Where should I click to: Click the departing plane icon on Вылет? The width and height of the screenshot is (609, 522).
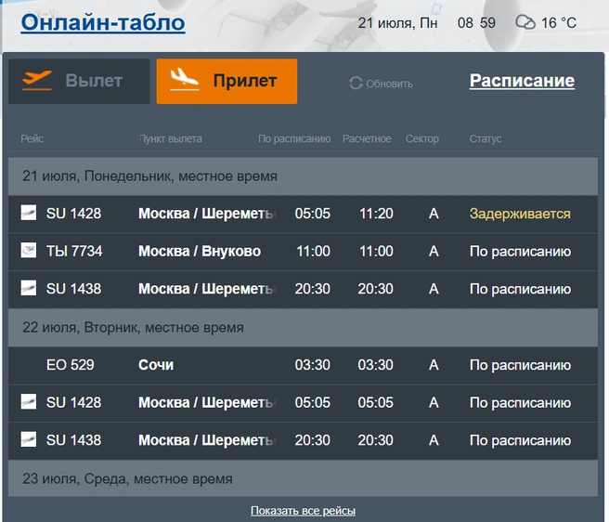[x=37, y=80]
